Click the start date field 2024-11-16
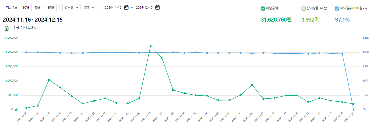 tap(113, 8)
